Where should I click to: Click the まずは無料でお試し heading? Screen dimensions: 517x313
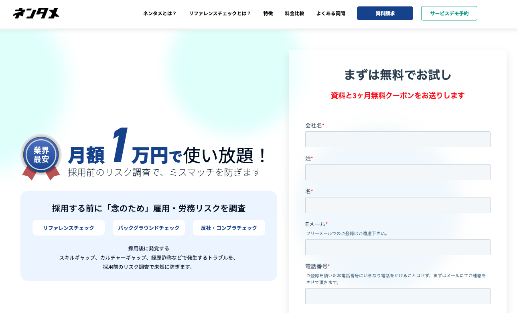[x=398, y=75]
